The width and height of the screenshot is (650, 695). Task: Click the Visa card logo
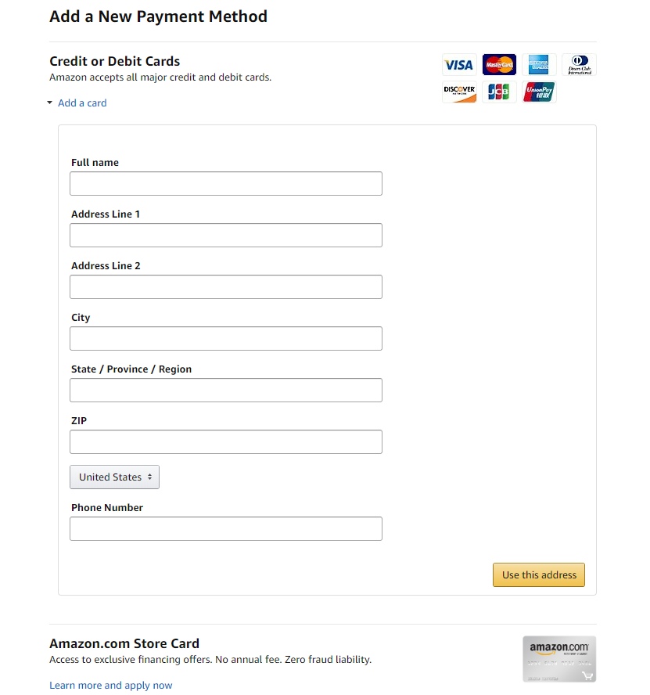(x=459, y=65)
